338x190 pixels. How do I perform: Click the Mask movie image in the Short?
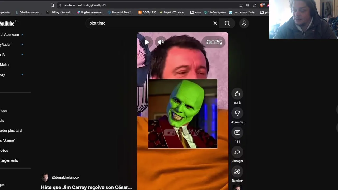[183, 113]
